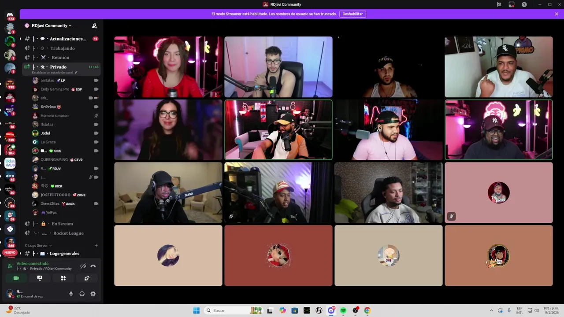Open the Windows Start menu
This screenshot has width=564, height=317.
coord(197,310)
